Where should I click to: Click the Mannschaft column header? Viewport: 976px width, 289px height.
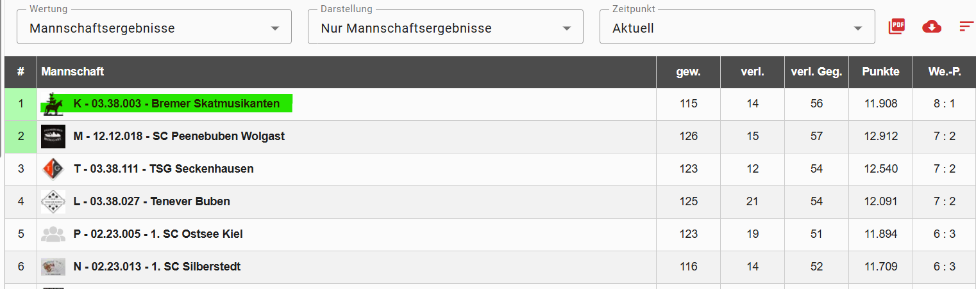coord(72,72)
